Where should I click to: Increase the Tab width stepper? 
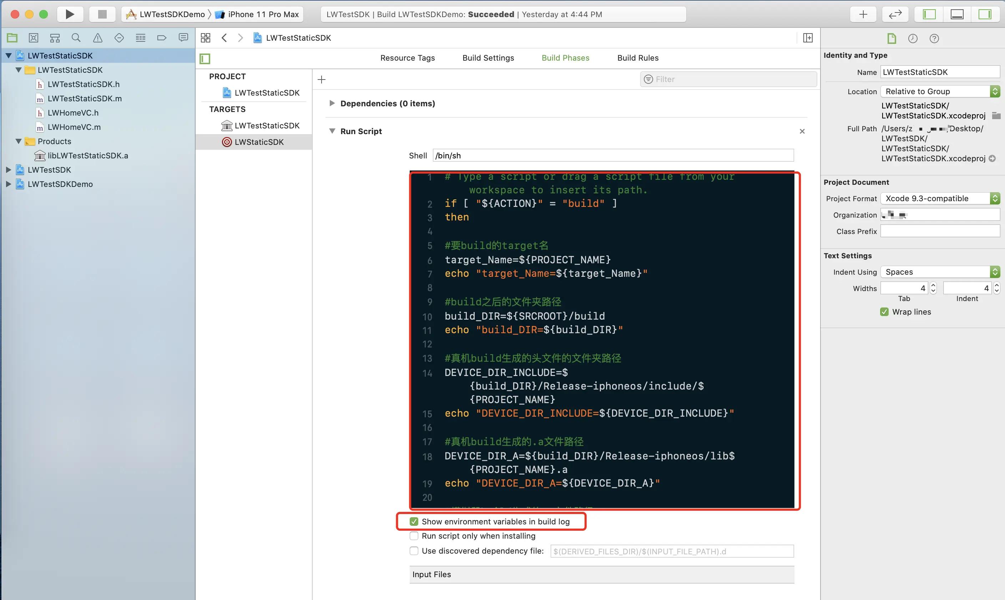933,285
